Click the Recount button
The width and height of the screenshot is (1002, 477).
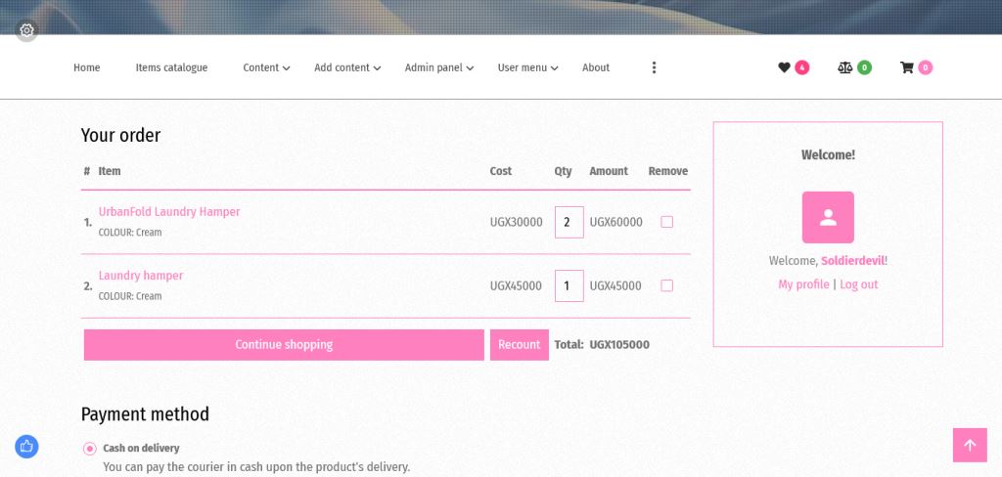[519, 344]
